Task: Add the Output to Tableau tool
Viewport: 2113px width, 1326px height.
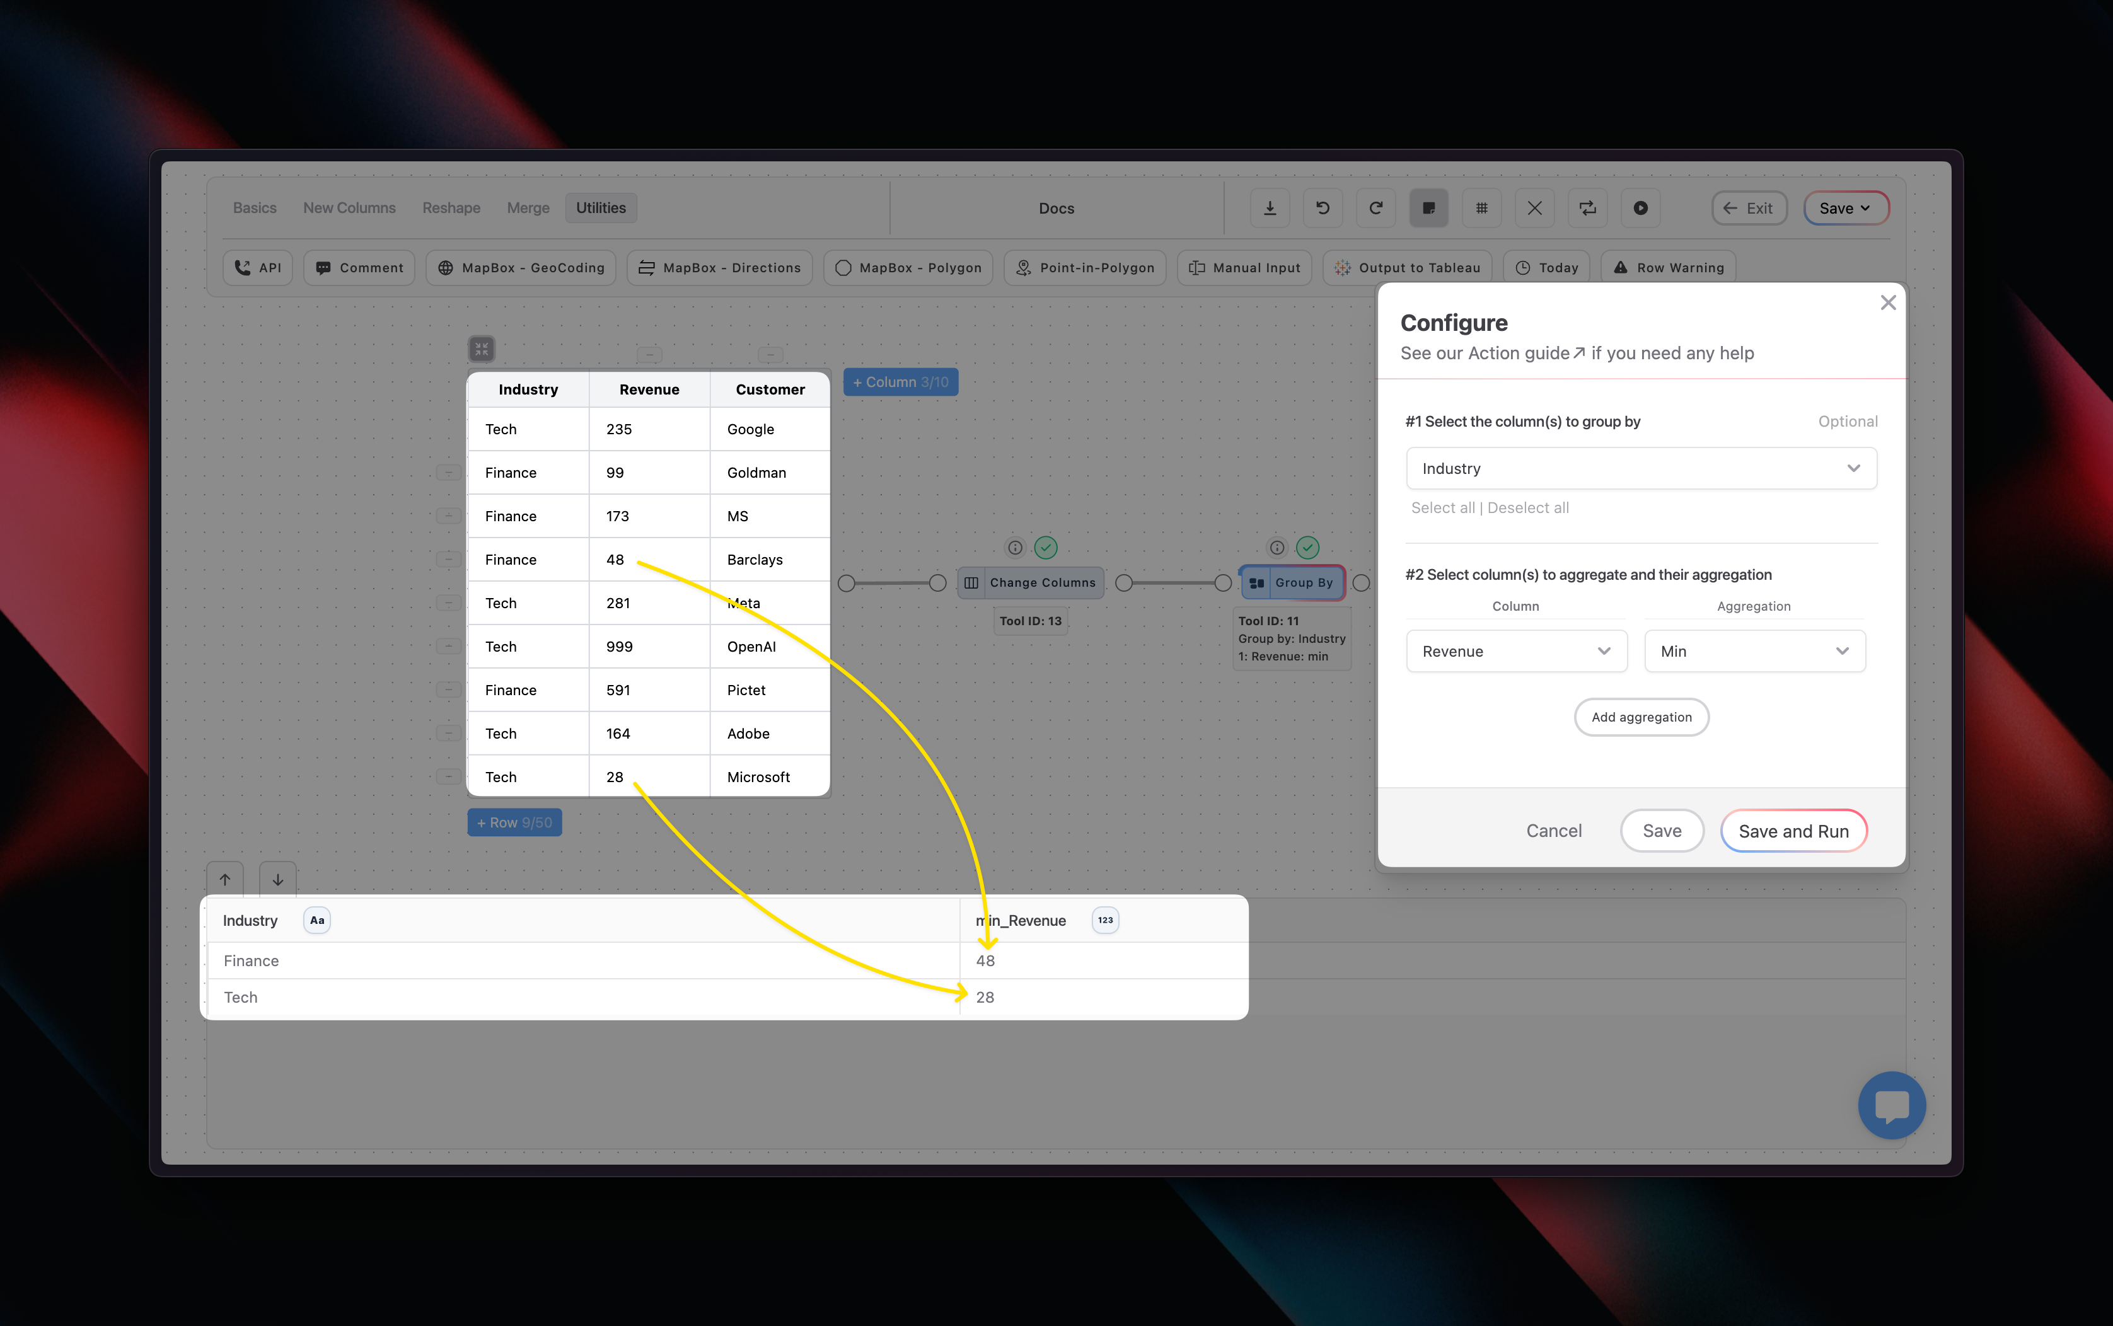Action: click(1408, 267)
